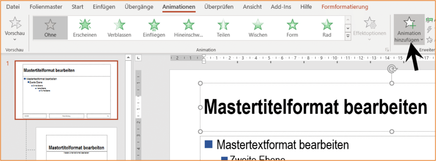The width and height of the screenshot is (436, 161).
Task: Open the Animation hinzufügen dropdown arrow
Action: click(x=422, y=40)
